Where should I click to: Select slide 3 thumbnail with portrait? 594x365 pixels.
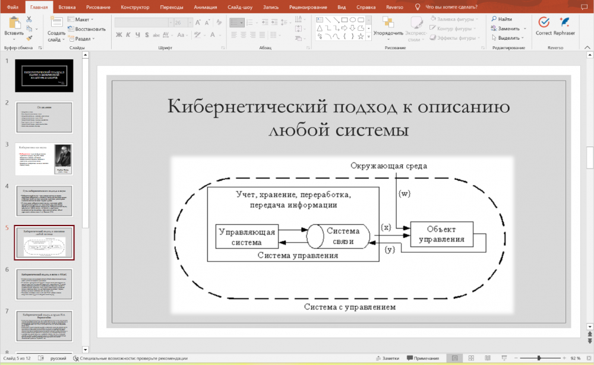43,158
